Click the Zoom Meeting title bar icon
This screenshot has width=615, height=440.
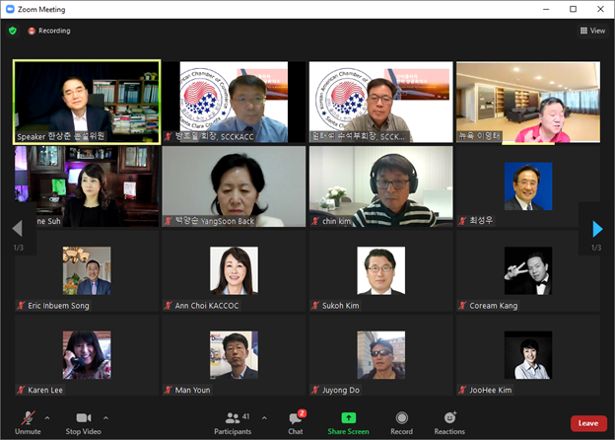(11, 9)
